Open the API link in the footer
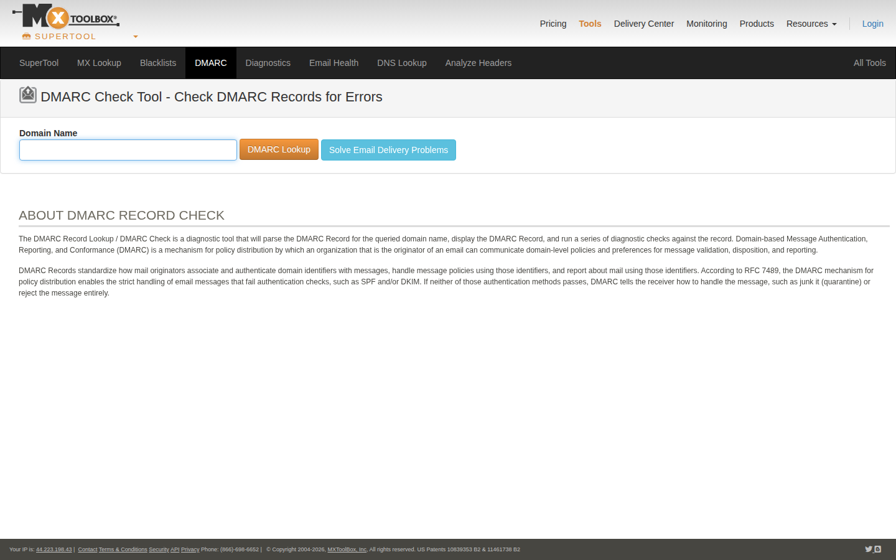The height and width of the screenshot is (560, 896). (175, 549)
